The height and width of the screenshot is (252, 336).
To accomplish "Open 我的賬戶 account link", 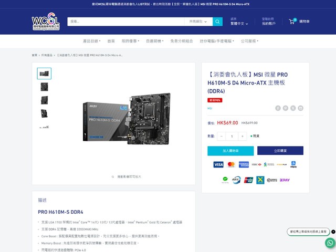I will tap(269, 24).
